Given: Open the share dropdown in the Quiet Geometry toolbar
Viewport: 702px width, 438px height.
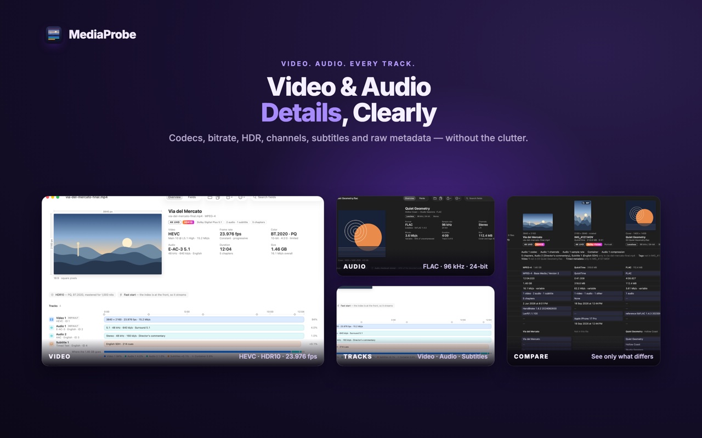Looking at the screenshot, I should coord(449,198).
